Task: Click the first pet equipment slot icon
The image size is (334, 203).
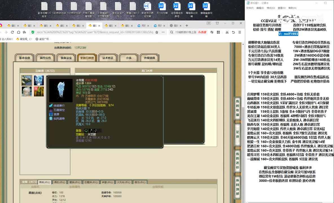Action: pos(86,131)
